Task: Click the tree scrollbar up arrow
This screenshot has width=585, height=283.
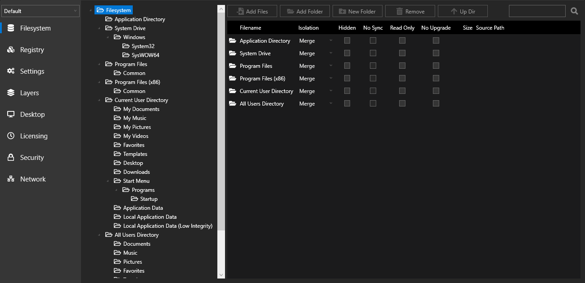Action: [221, 9]
